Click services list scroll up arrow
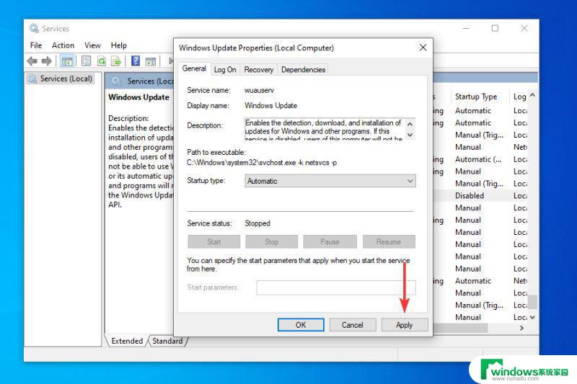Screen dimensions: 577x384 coord(532,95)
